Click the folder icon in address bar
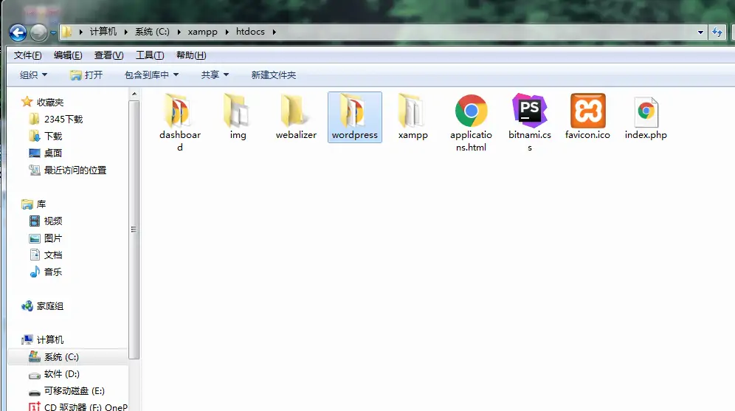 [66, 32]
